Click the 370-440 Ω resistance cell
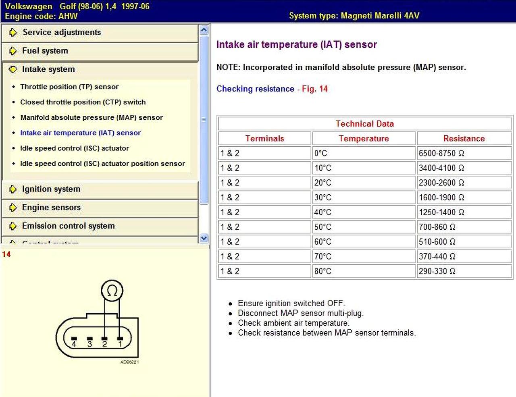 coord(464,256)
